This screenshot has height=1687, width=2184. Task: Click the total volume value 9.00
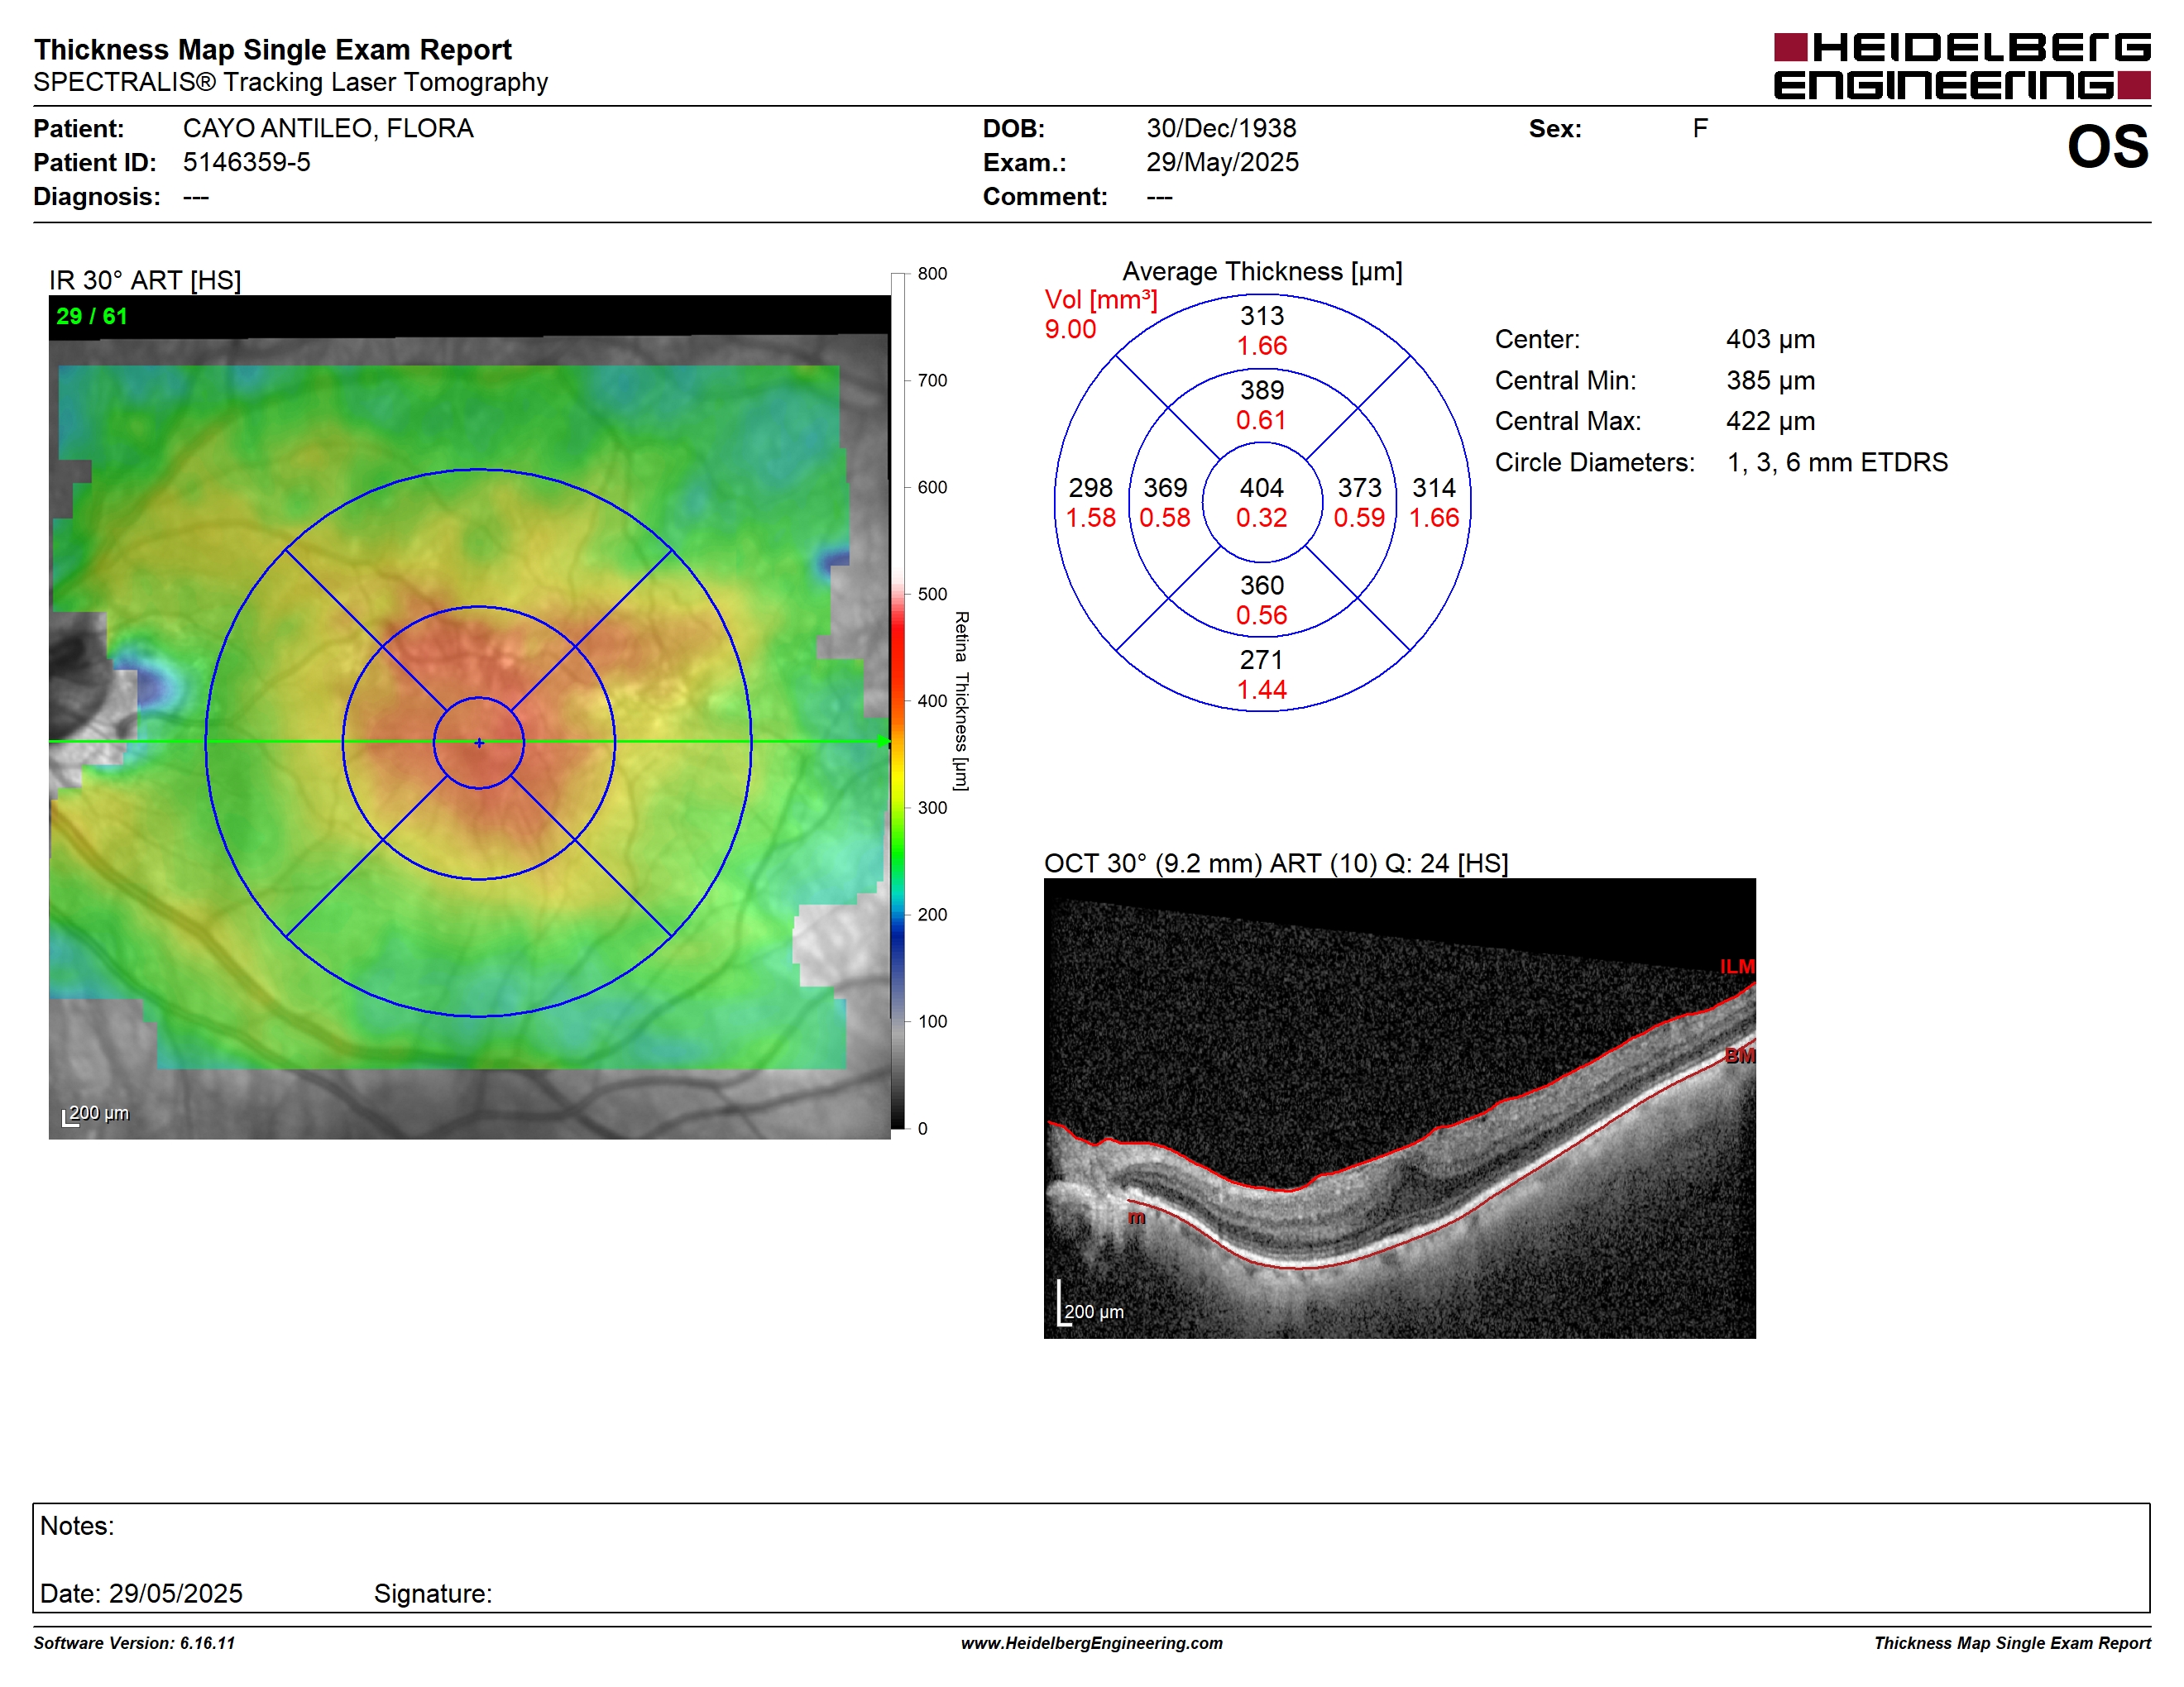1070,330
